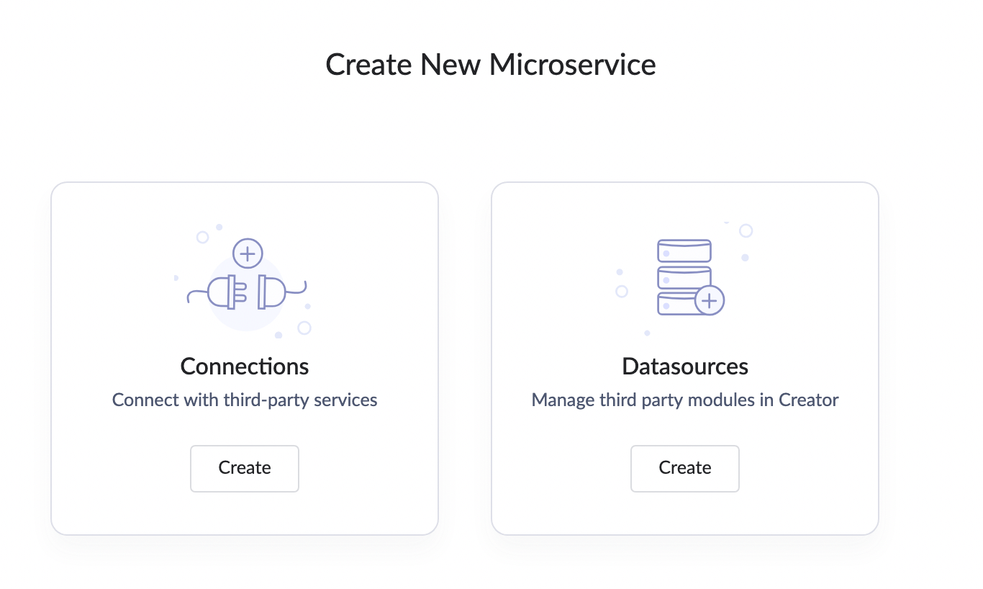Click Create button under Connections
This screenshot has width=983, height=589.
pyautogui.click(x=245, y=468)
